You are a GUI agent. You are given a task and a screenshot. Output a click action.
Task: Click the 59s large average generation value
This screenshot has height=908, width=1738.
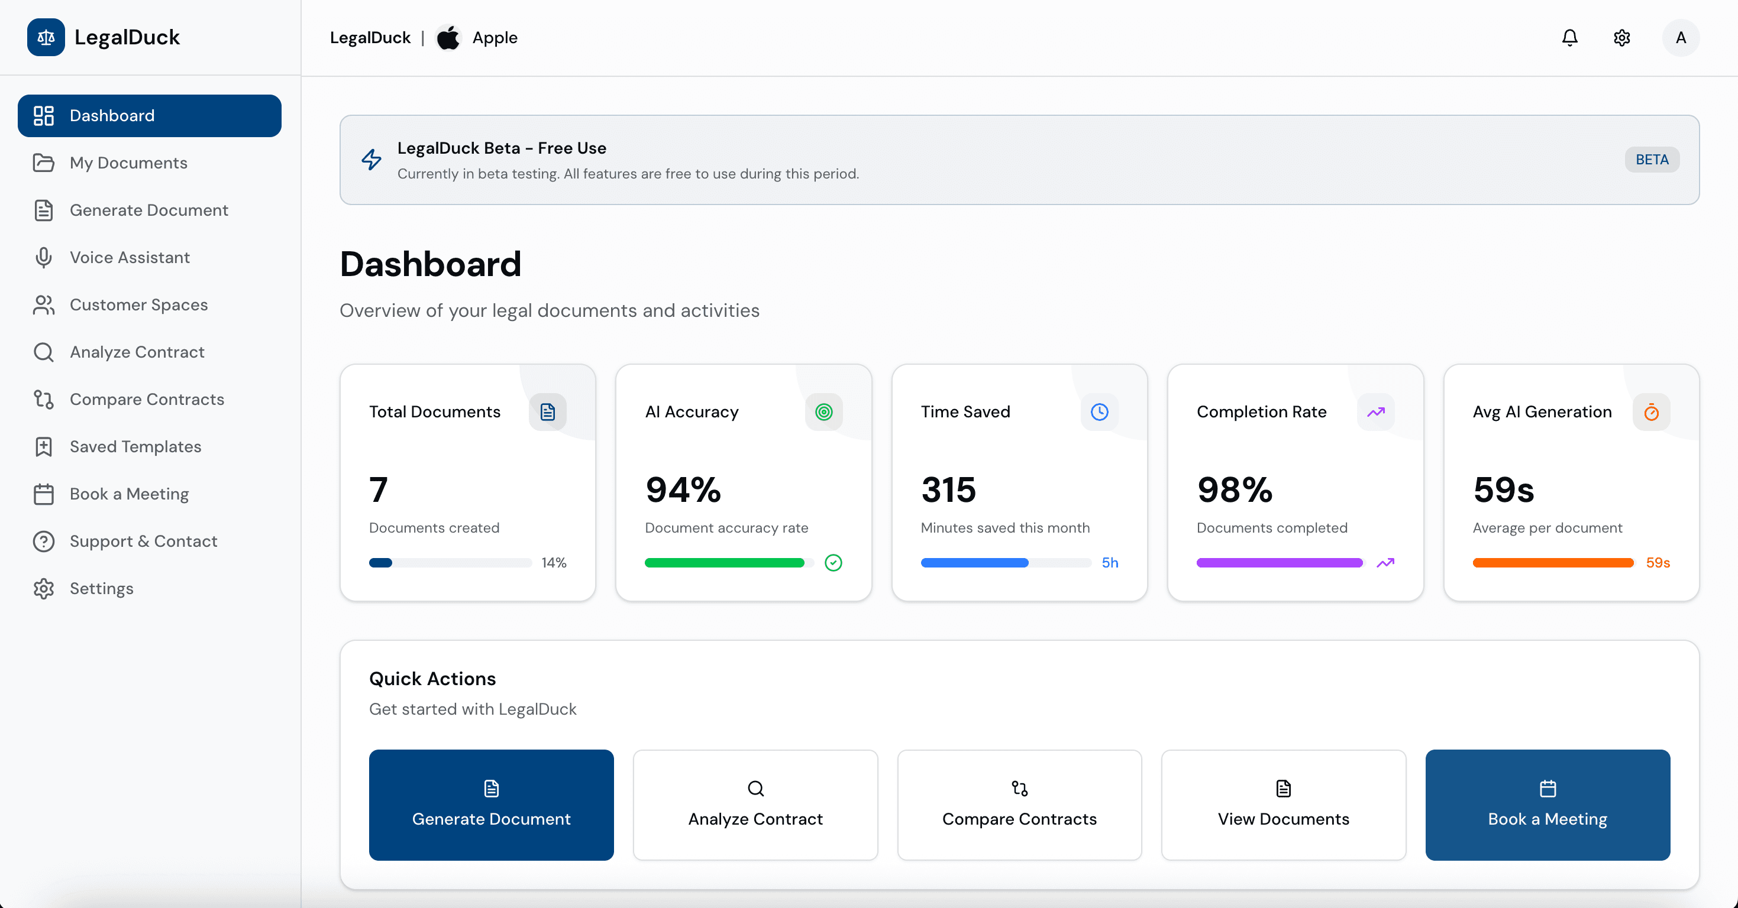(1503, 489)
